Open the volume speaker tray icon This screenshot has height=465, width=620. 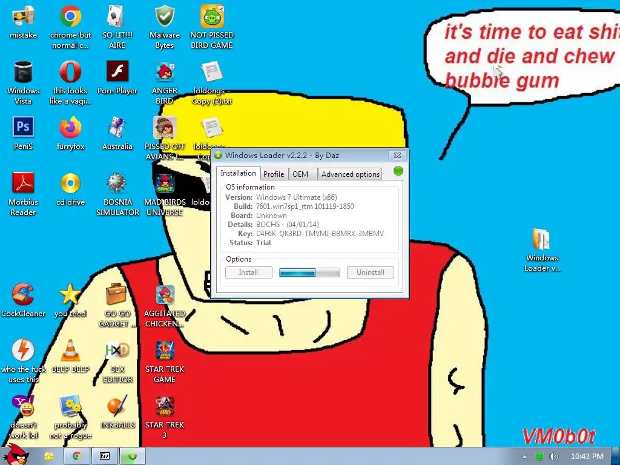(553, 457)
